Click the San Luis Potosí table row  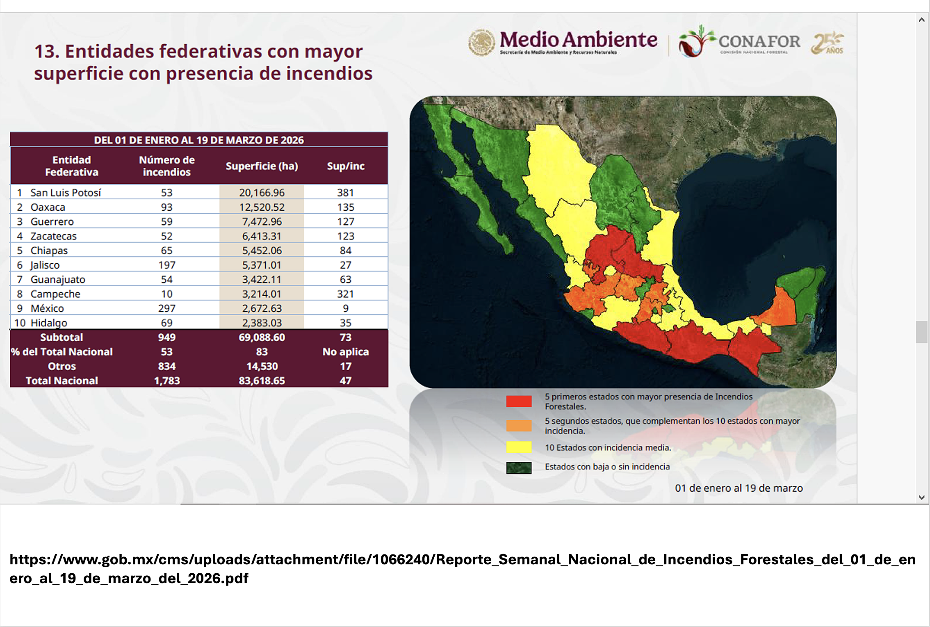coord(66,192)
